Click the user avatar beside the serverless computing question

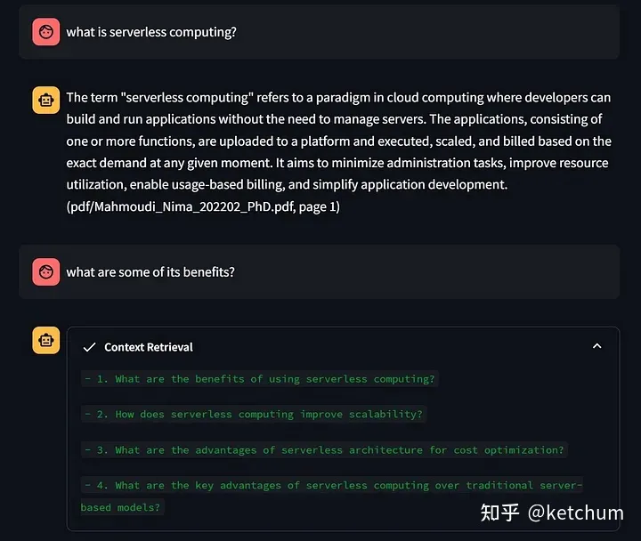pyautogui.click(x=45, y=32)
